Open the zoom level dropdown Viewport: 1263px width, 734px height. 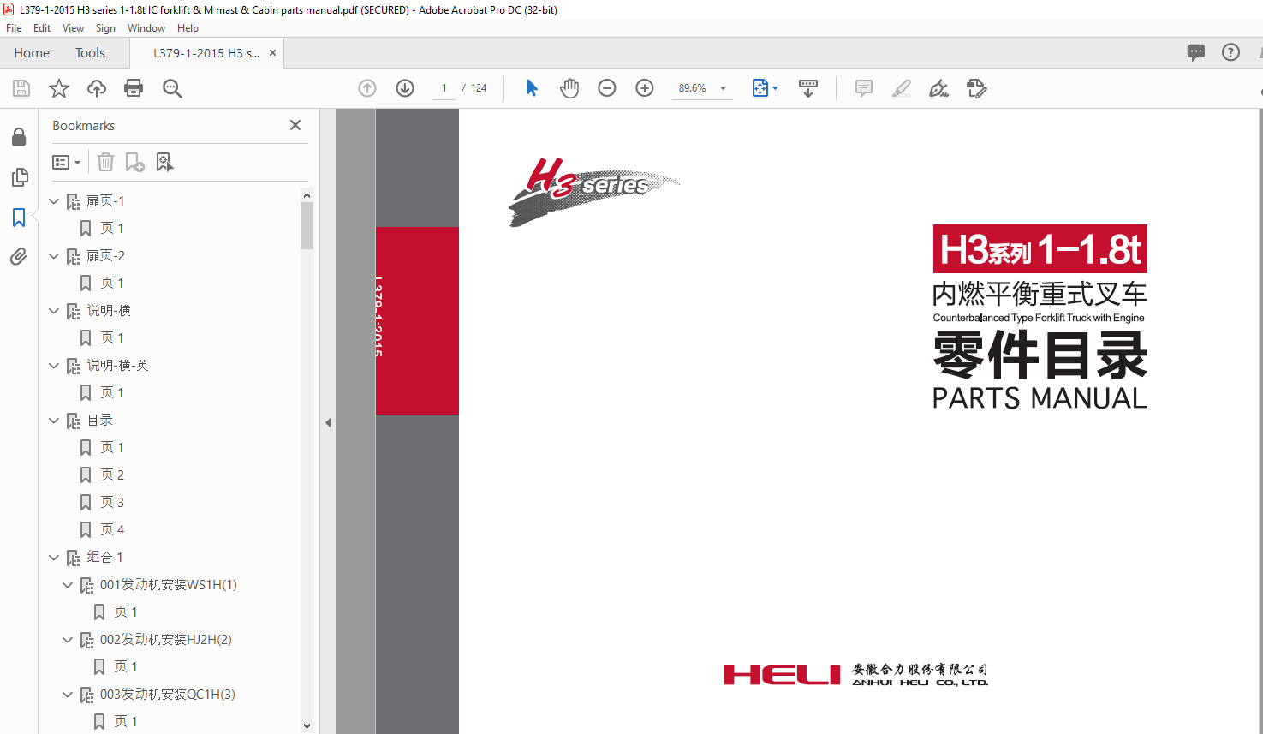click(724, 88)
